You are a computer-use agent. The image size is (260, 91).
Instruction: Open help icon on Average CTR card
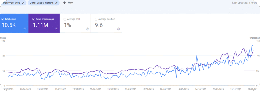click(x=87, y=29)
